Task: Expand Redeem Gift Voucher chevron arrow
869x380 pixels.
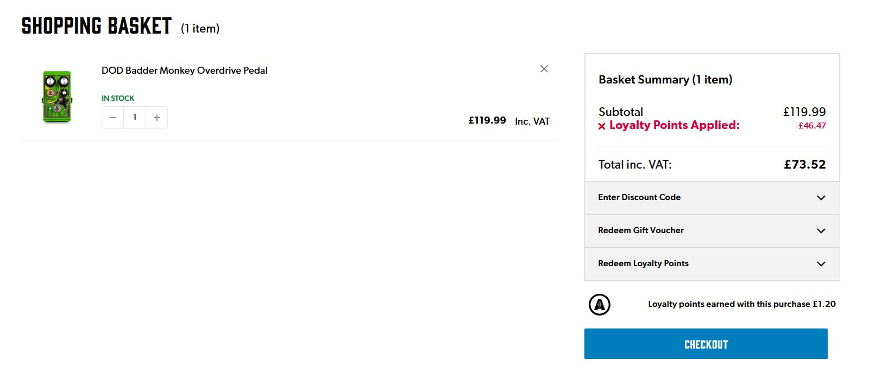Action: point(821,231)
